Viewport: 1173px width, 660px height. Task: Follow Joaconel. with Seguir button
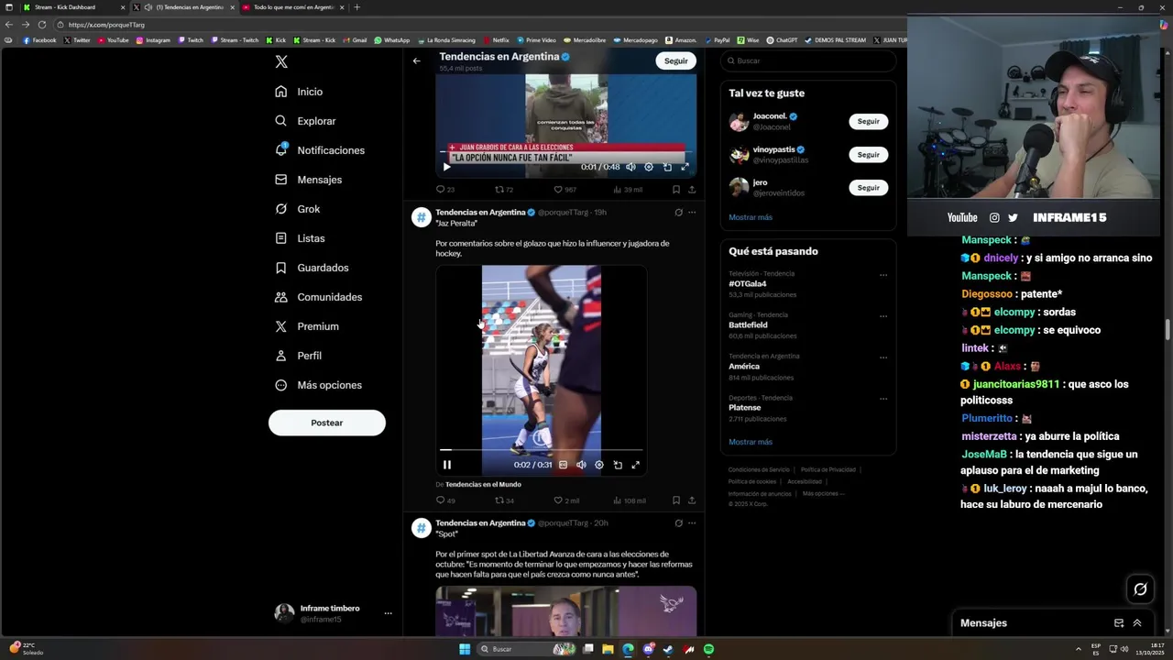click(x=869, y=121)
